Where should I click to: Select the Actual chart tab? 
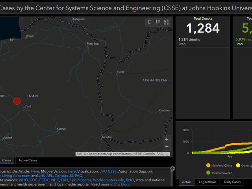click(187, 182)
